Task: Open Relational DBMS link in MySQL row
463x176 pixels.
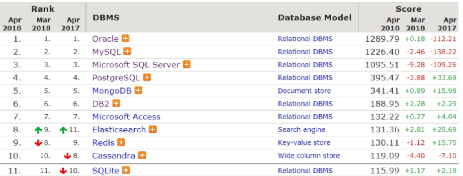Action: [305, 52]
